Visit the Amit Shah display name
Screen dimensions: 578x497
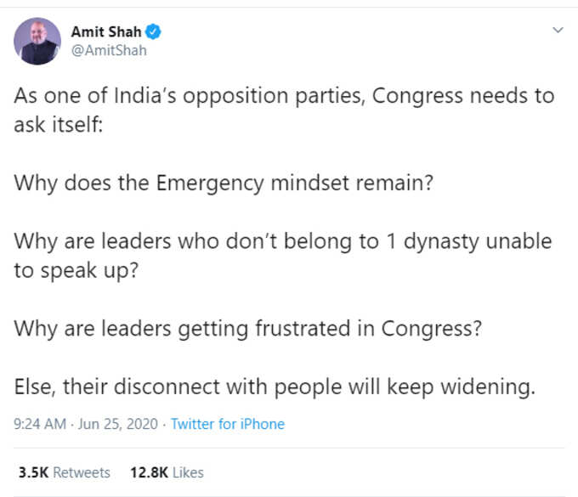tap(106, 32)
